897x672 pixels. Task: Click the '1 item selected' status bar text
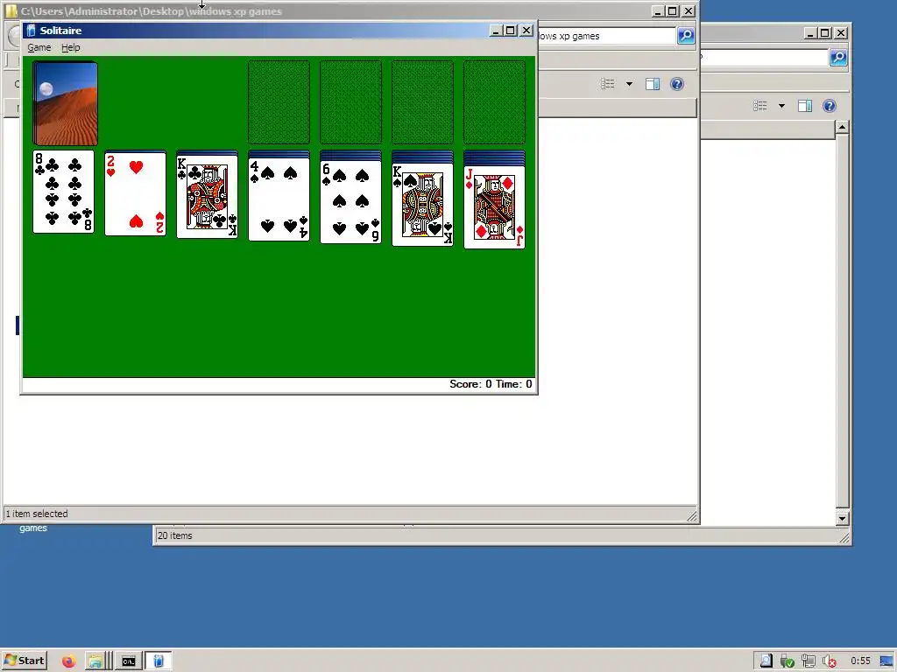click(37, 514)
